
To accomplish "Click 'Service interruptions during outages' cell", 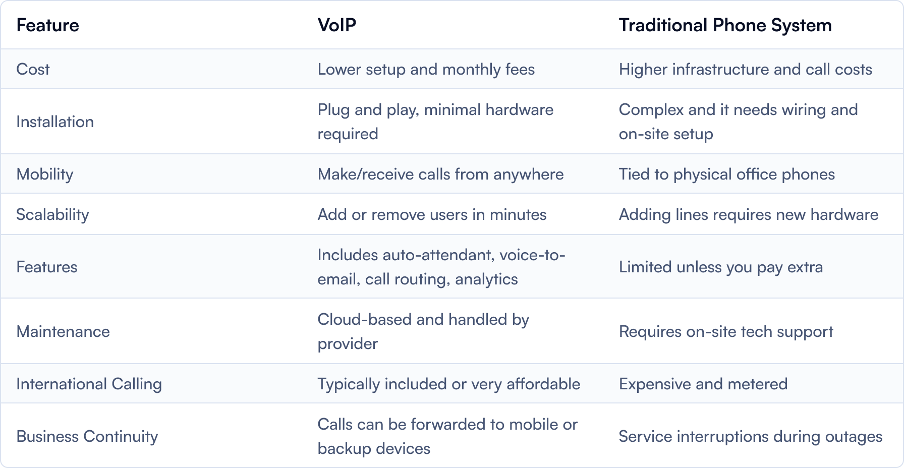I will 750,436.
